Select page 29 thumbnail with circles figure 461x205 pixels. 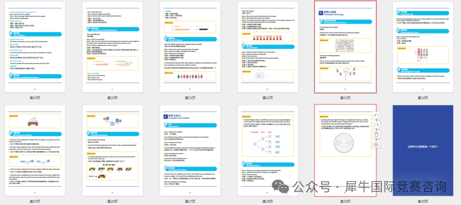(x=344, y=150)
